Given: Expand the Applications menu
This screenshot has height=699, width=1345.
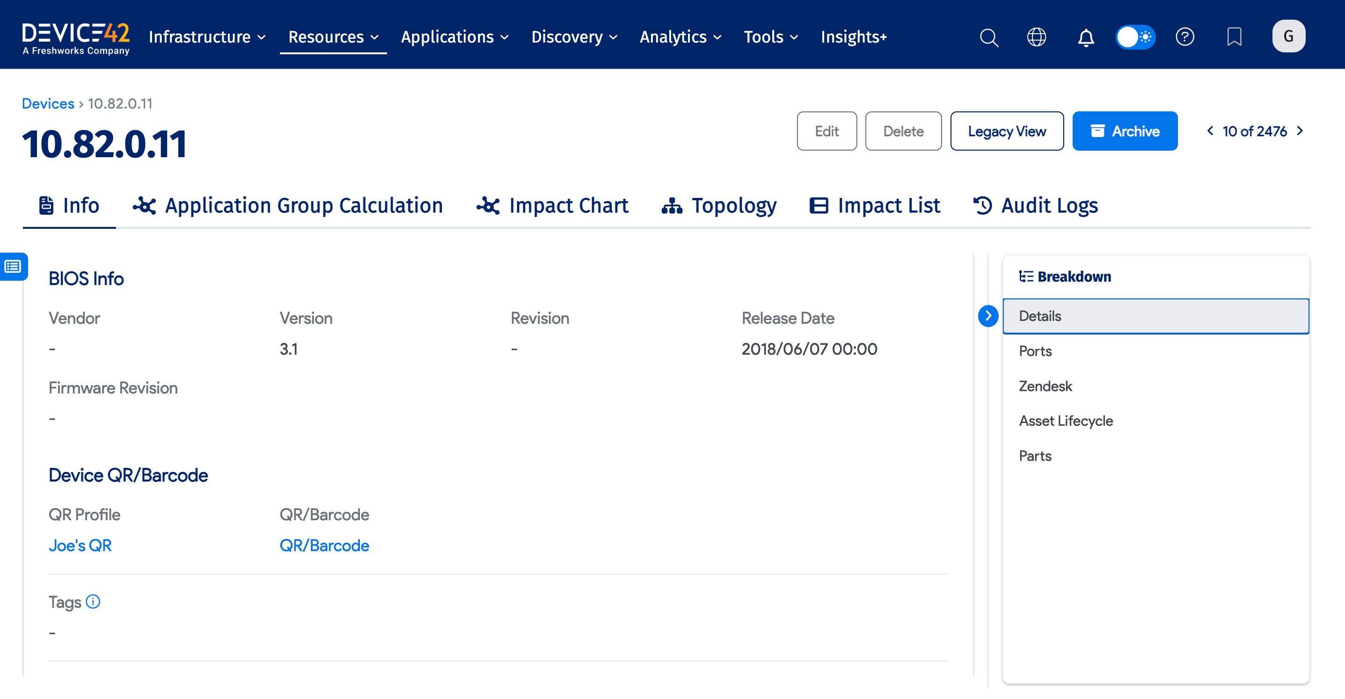Looking at the screenshot, I should coord(455,37).
